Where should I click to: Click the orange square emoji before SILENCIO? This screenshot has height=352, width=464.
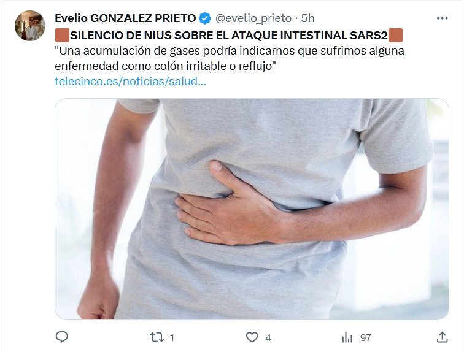tap(62, 35)
